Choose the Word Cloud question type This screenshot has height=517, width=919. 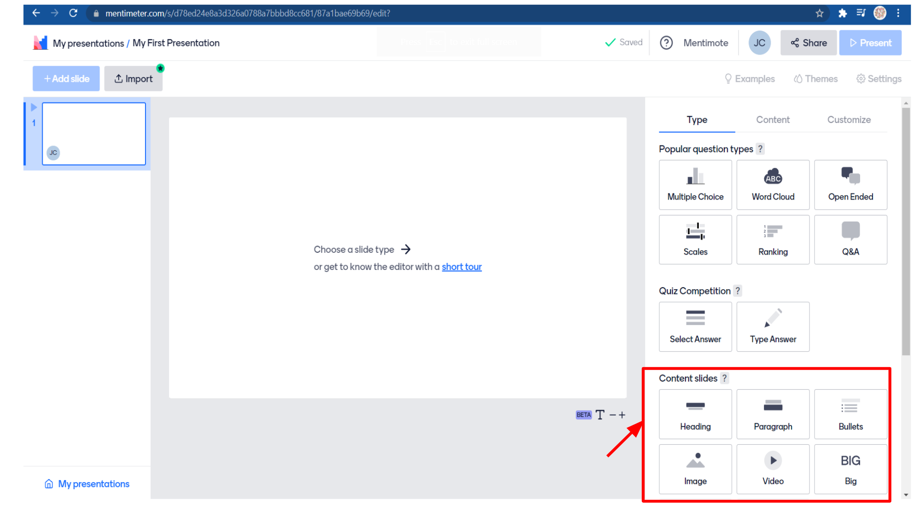773,185
